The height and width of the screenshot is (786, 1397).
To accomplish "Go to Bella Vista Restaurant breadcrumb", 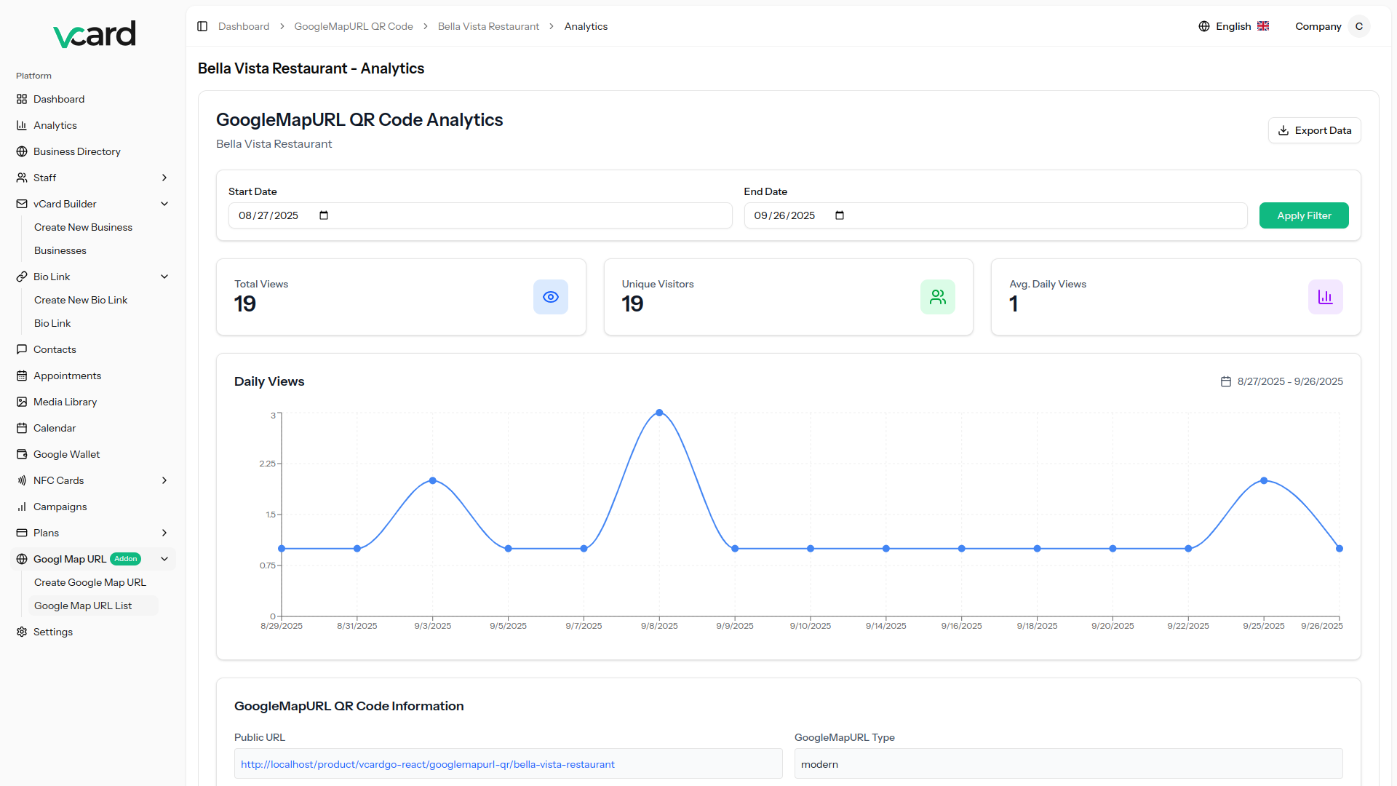I will point(488,26).
